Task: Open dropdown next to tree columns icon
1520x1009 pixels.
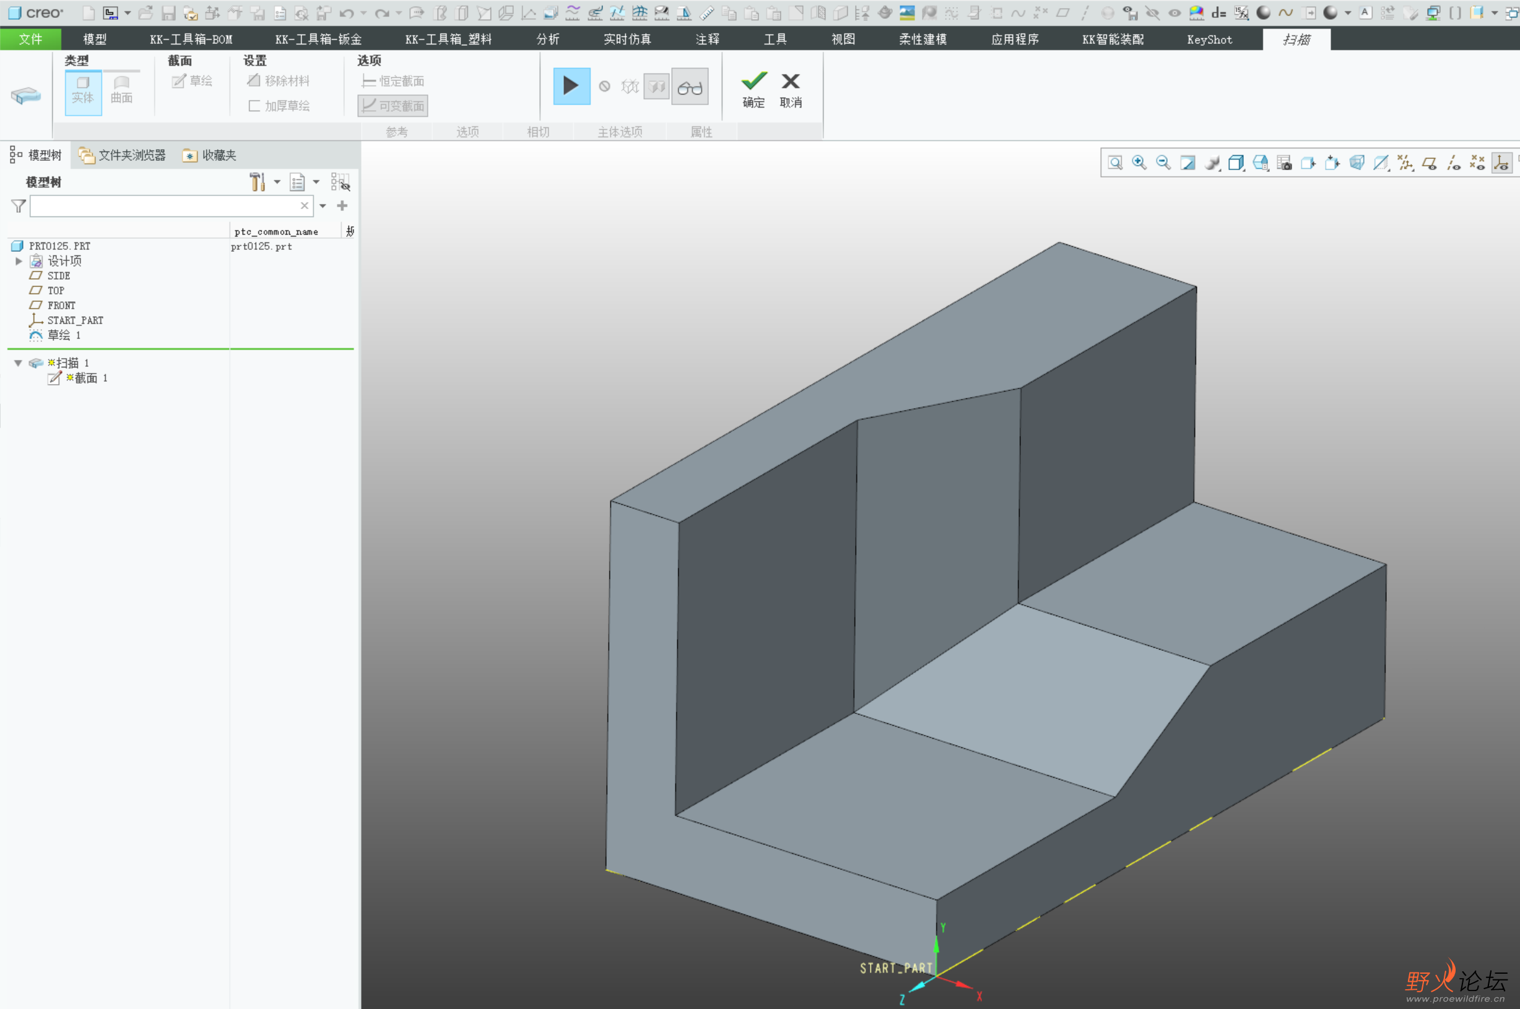Action: [x=316, y=182]
